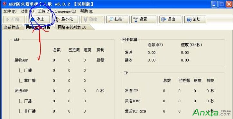Image resolution: width=233 pixels, height=119 pixels.
Task: Click the 已拦截 header in ARP group
Action: pyautogui.click(x=74, y=50)
